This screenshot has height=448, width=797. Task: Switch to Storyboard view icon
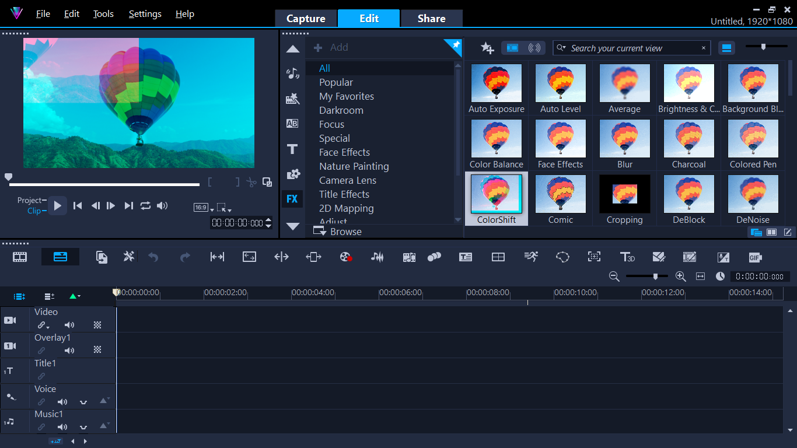pyautogui.click(x=20, y=257)
